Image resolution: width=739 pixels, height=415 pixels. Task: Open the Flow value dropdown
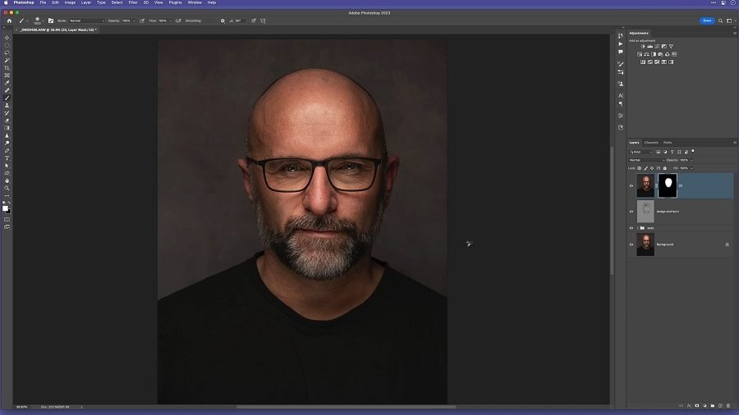tap(170, 21)
